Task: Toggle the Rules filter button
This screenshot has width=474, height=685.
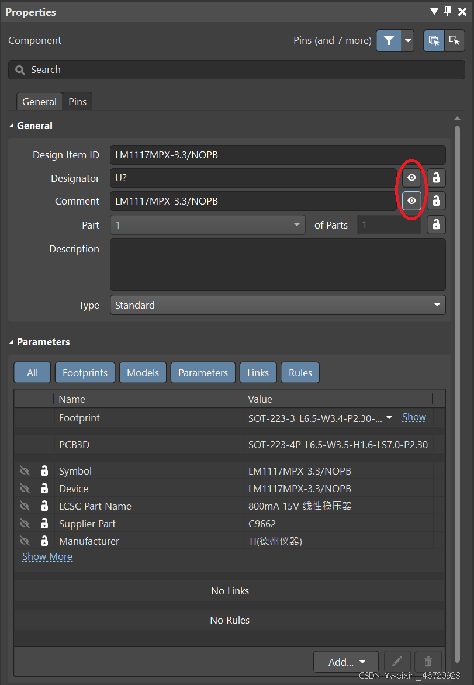Action: tap(300, 373)
